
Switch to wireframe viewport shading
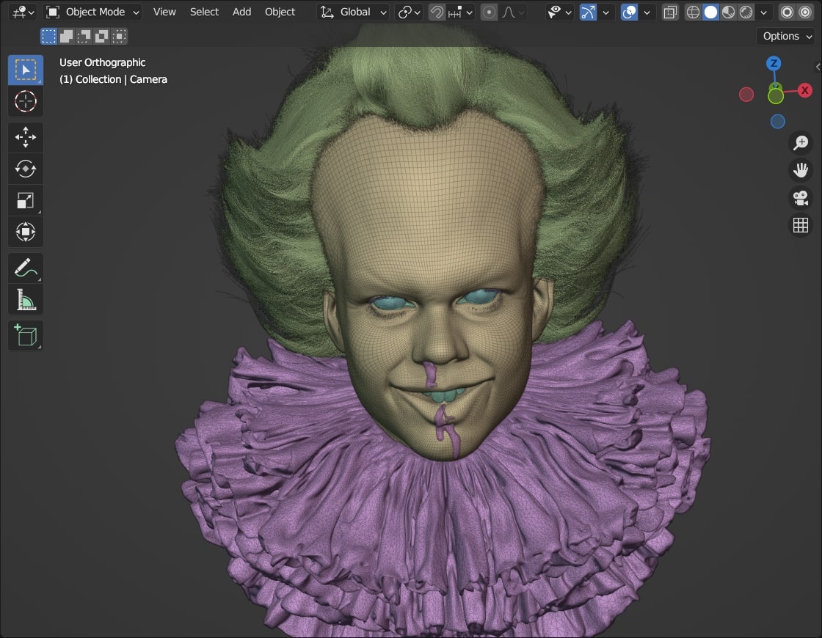[x=693, y=12]
